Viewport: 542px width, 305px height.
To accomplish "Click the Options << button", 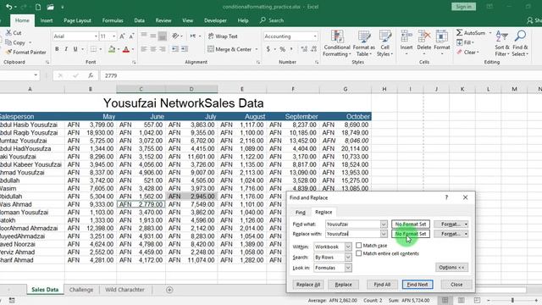I will 451,268.
